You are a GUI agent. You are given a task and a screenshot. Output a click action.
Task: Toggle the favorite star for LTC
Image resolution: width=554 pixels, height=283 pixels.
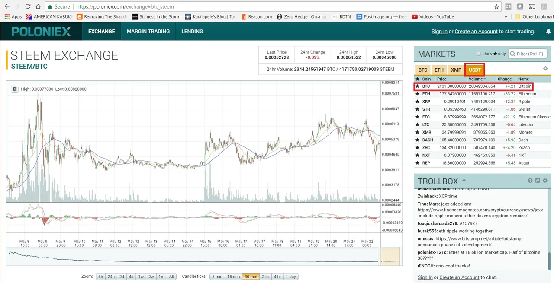(418, 125)
